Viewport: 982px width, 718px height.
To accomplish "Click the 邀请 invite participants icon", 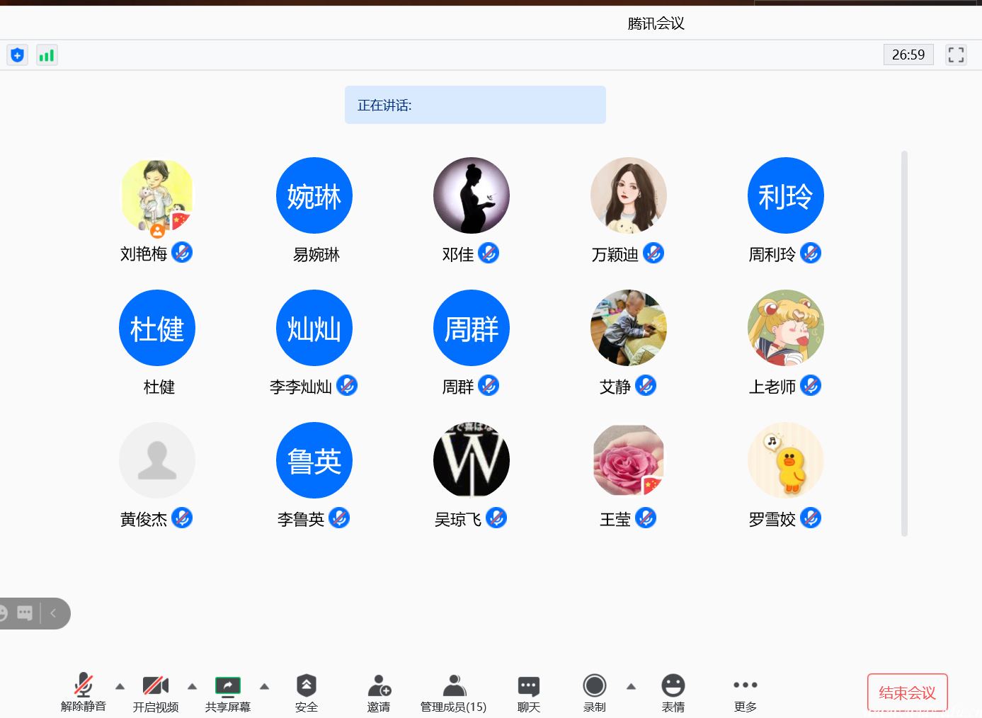I will (x=379, y=686).
